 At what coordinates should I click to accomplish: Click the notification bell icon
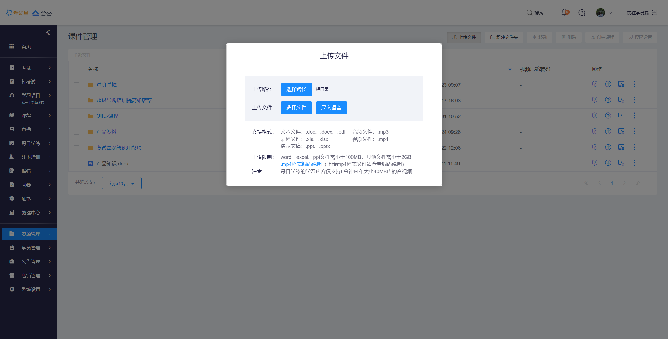pos(564,12)
